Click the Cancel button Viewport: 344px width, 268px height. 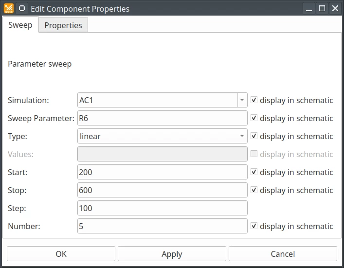click(x=283, y=254)
